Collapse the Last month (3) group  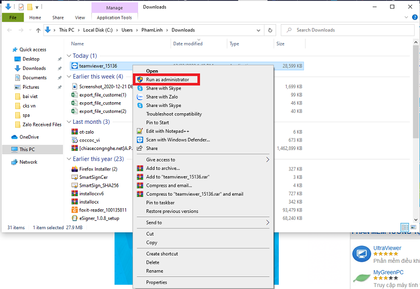click(69, 122)
